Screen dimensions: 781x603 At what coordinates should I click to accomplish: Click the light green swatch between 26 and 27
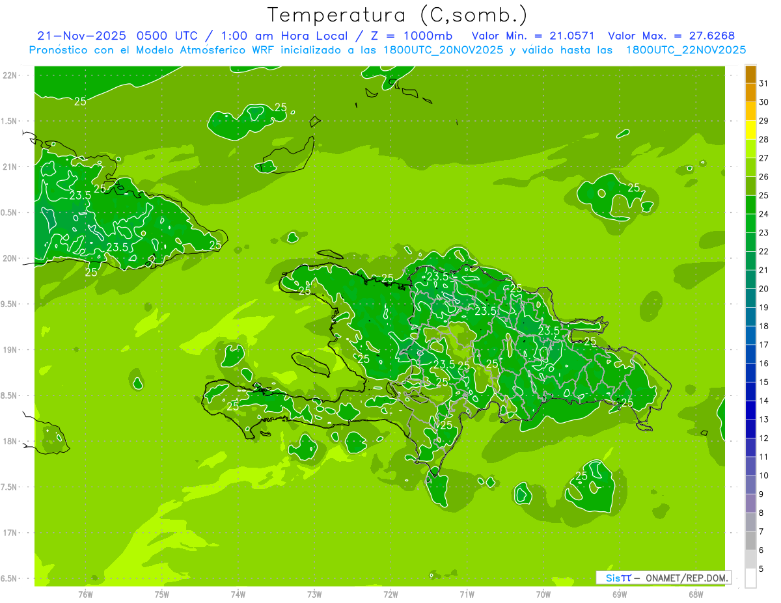(x=750, y=167)
